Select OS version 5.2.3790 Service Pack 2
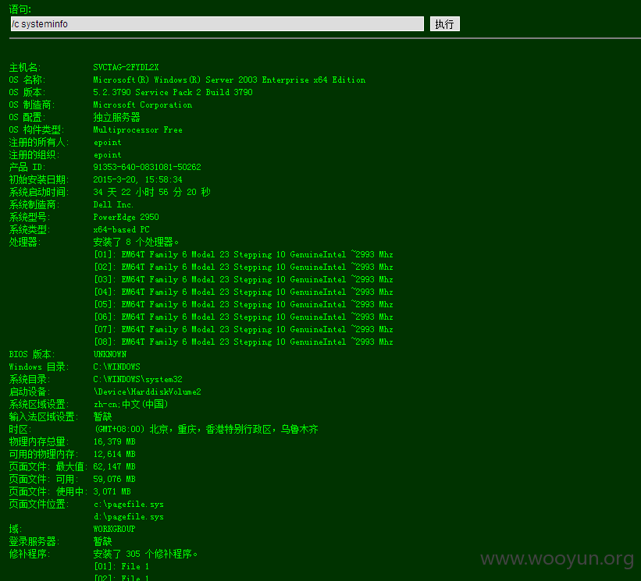Screen dimensions: 641x581 click(173, 92)
